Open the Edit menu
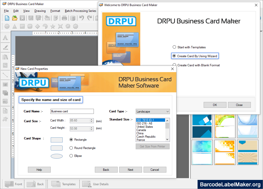 pos(16,11)
